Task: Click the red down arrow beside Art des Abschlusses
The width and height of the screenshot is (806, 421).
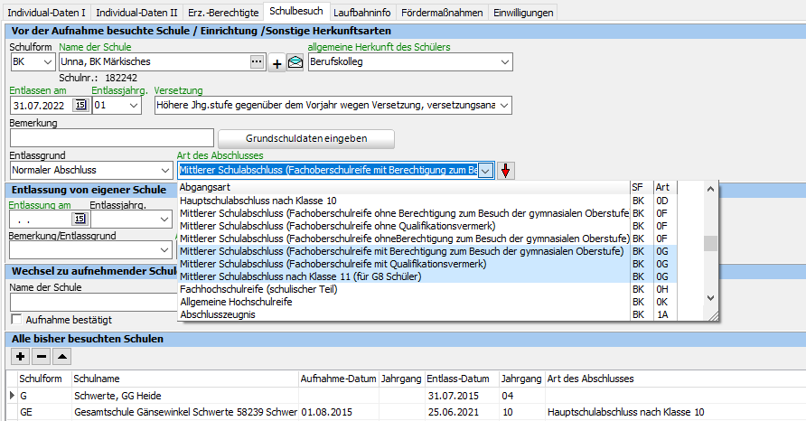Action: 506,170
